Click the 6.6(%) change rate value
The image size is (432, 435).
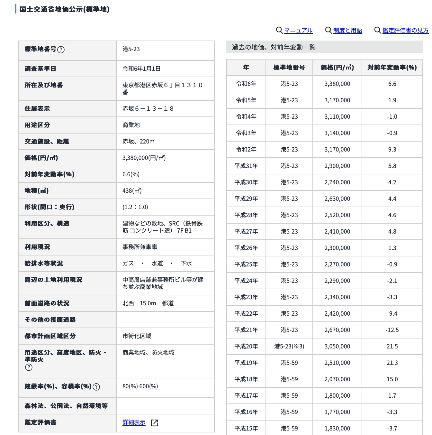click(131, 174)
